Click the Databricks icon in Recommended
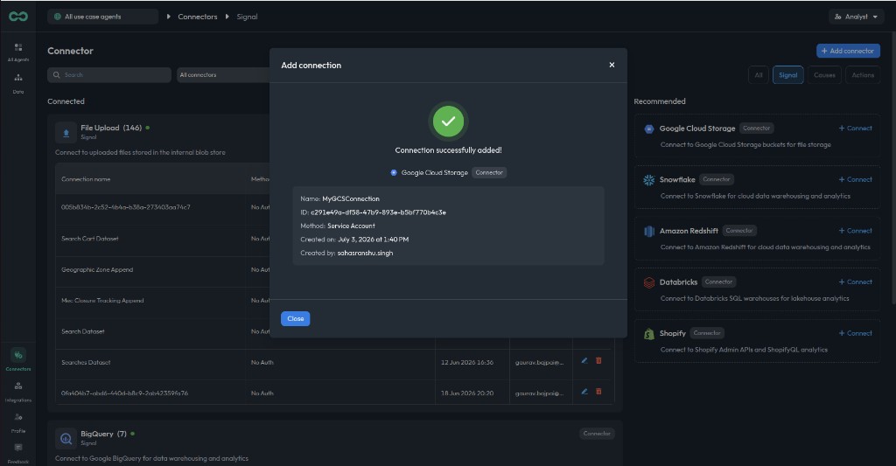Screen dimensions: 896x466 [x=649, y=282]
